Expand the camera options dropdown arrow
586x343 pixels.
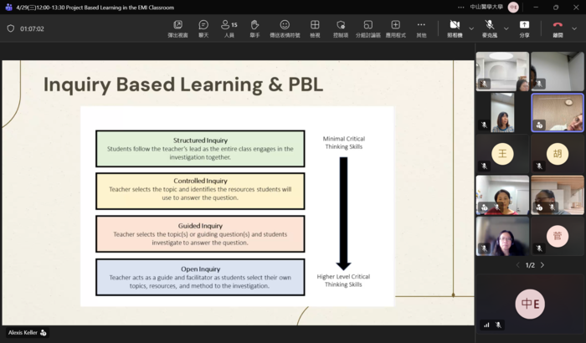pos(471,28)
